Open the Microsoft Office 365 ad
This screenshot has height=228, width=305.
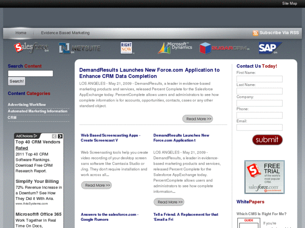[x=39, y=214]
